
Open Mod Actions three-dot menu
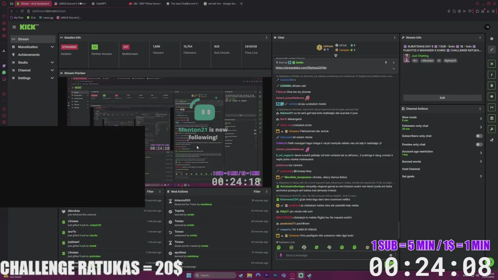pyautogui.click(x=267, y=191)
